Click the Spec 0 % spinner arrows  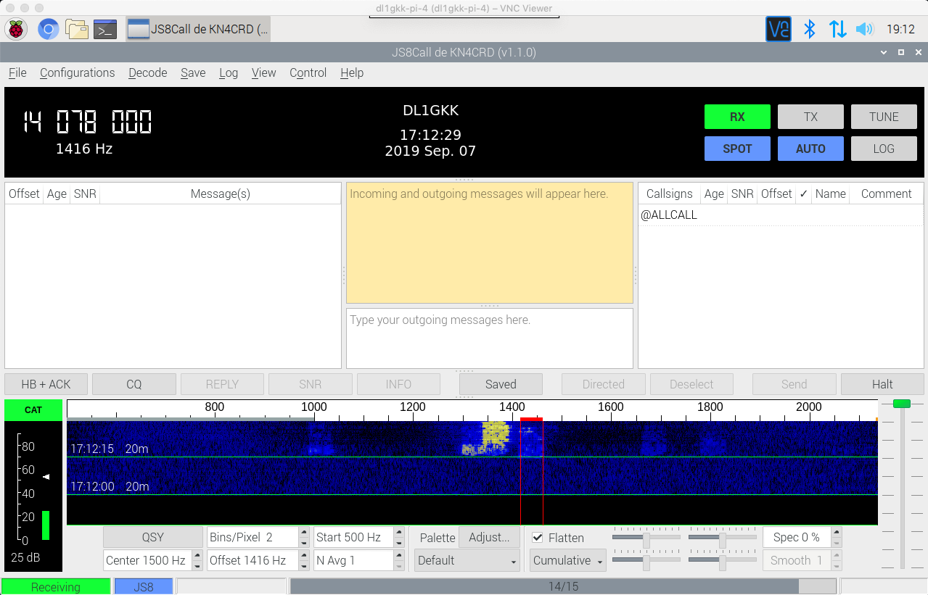(837, 537)
